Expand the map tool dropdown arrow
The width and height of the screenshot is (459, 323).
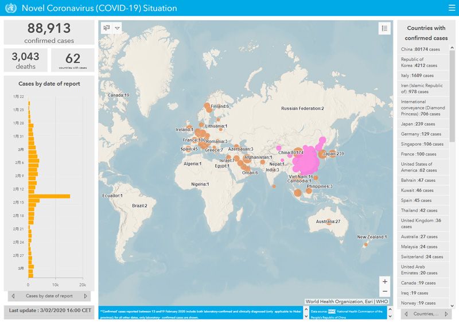tap(117, 28)
